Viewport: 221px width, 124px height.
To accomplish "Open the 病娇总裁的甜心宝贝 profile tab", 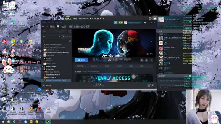I will 79,26.
